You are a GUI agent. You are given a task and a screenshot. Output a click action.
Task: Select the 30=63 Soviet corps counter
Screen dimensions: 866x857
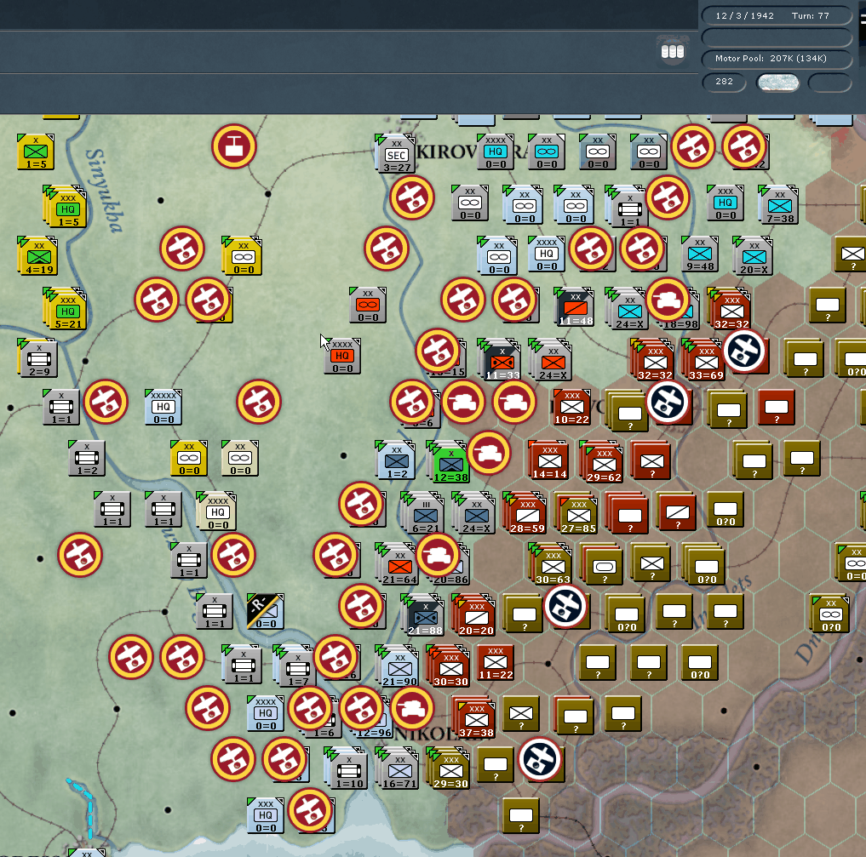551,563
